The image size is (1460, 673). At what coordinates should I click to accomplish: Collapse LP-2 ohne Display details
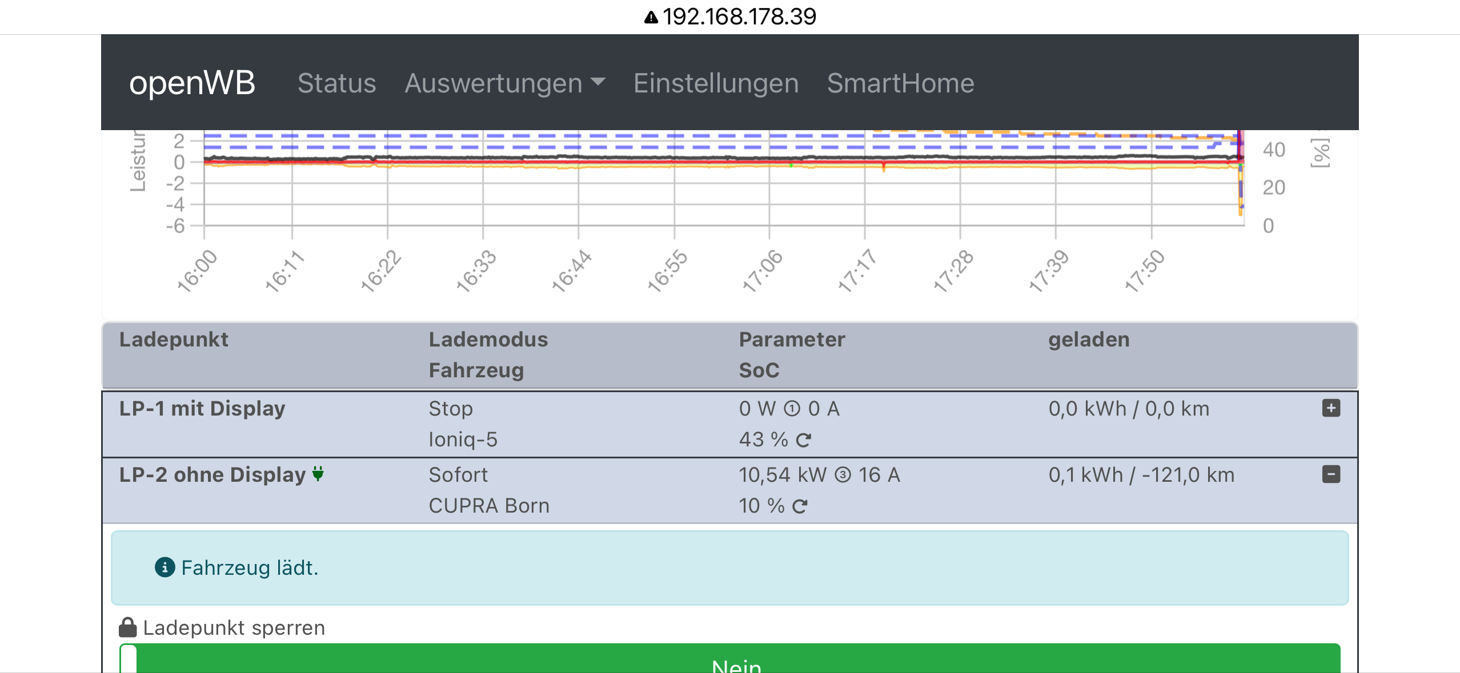click(x=1330, y=474)
